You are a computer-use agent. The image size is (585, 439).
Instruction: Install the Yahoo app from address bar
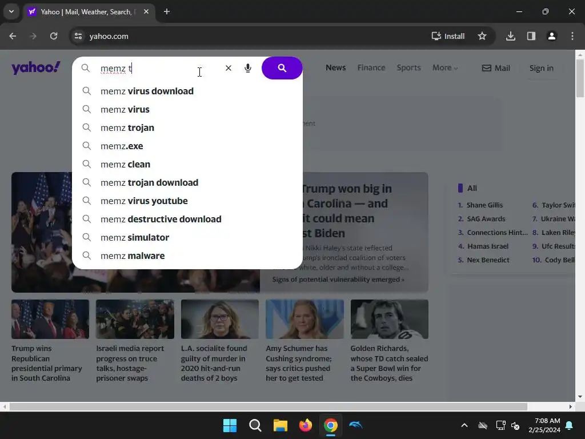[448, 36]
